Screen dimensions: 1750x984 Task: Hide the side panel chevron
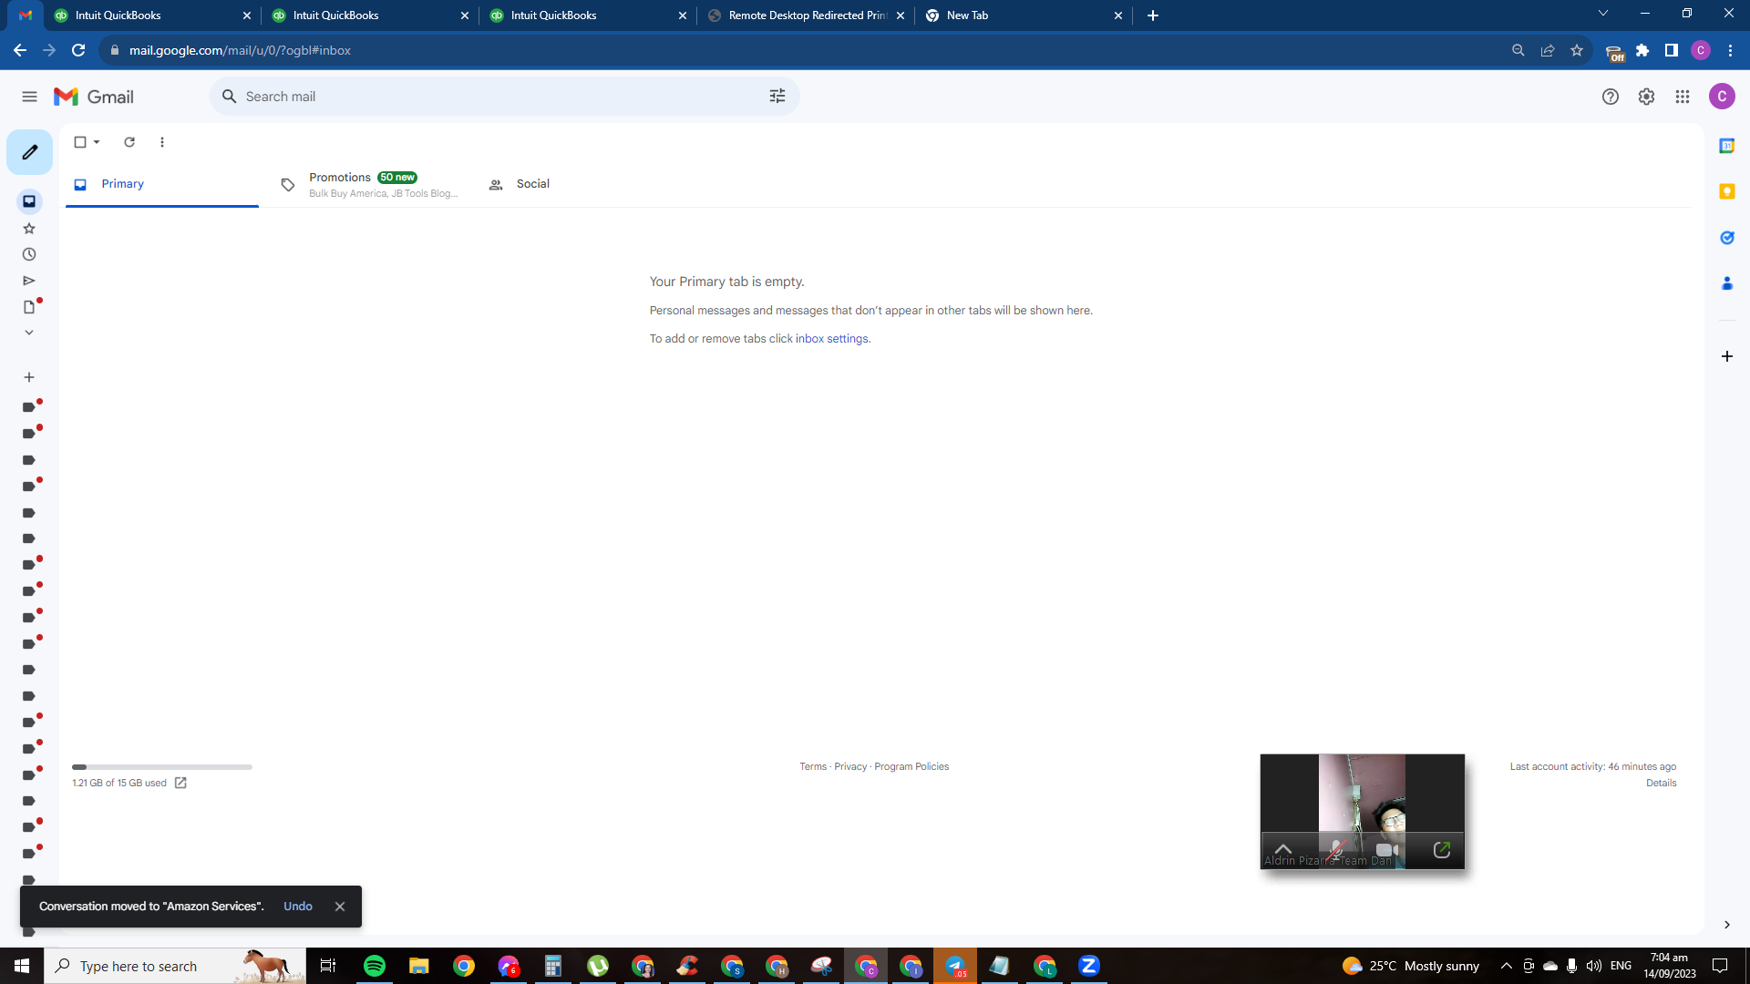[1726, 925]
